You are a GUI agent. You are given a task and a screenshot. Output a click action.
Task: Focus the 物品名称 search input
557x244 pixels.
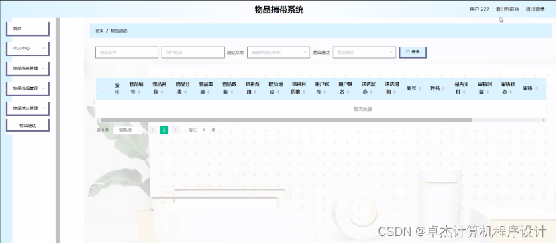[x=127, y=52]
